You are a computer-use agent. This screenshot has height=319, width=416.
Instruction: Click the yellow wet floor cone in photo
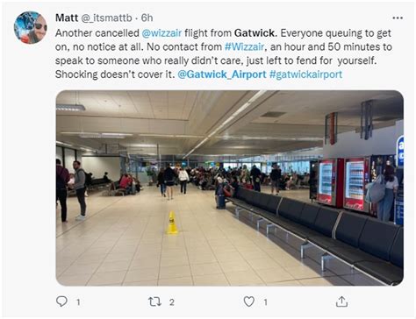[x=172, y=223]
